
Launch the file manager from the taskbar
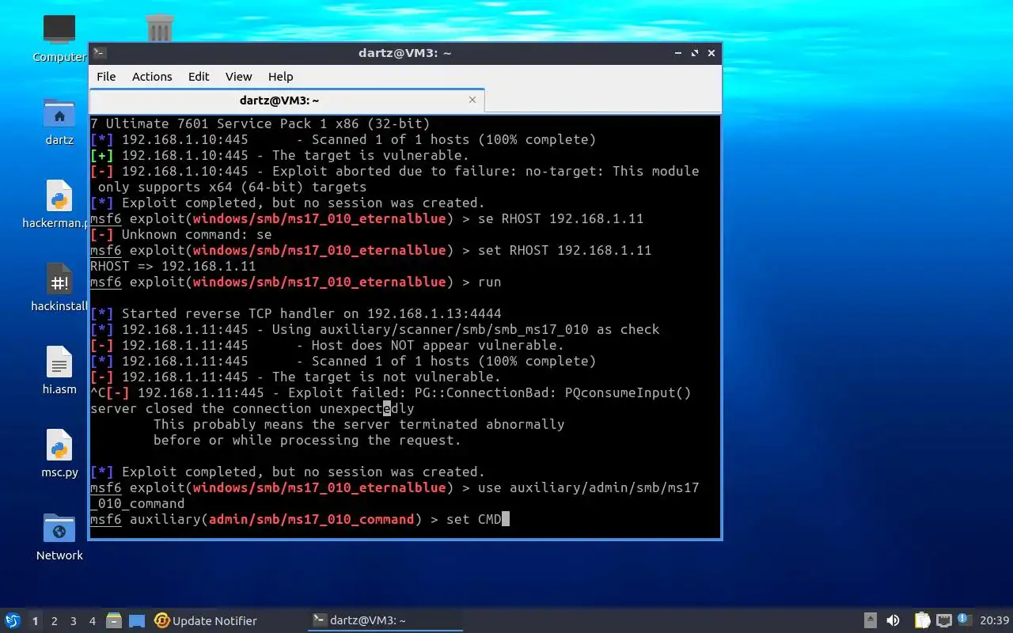113,620
